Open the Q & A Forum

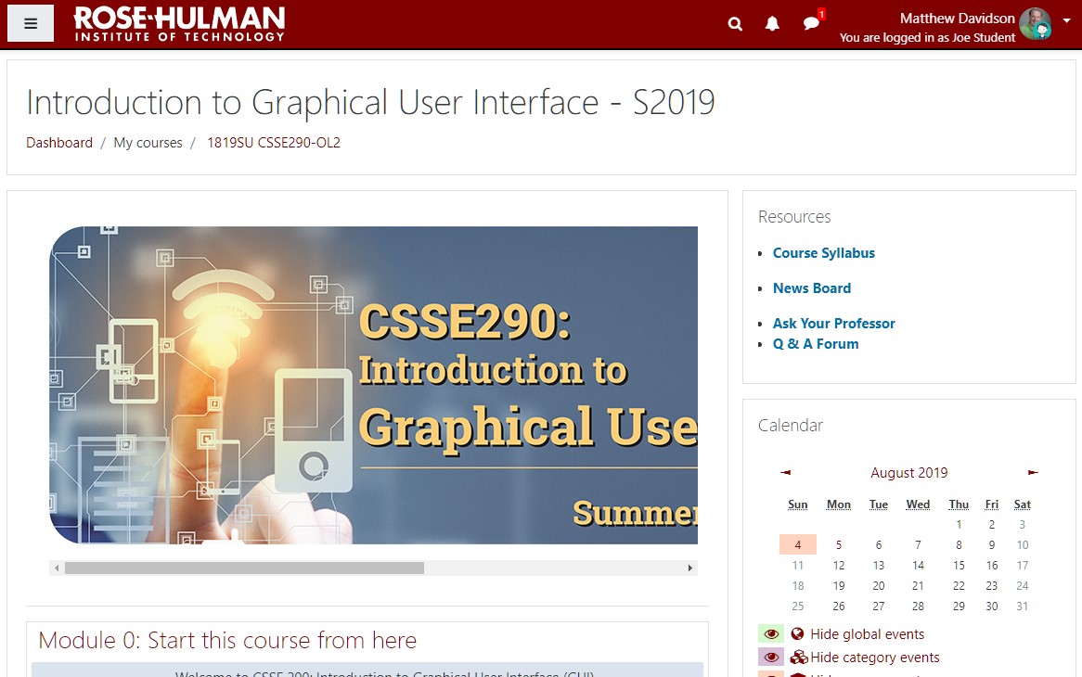[816, 344]
